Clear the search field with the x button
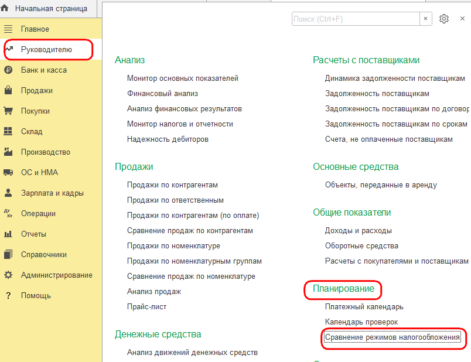Image resolution: width=471 pixels, height=362 pixels. (x=426, y=19)
